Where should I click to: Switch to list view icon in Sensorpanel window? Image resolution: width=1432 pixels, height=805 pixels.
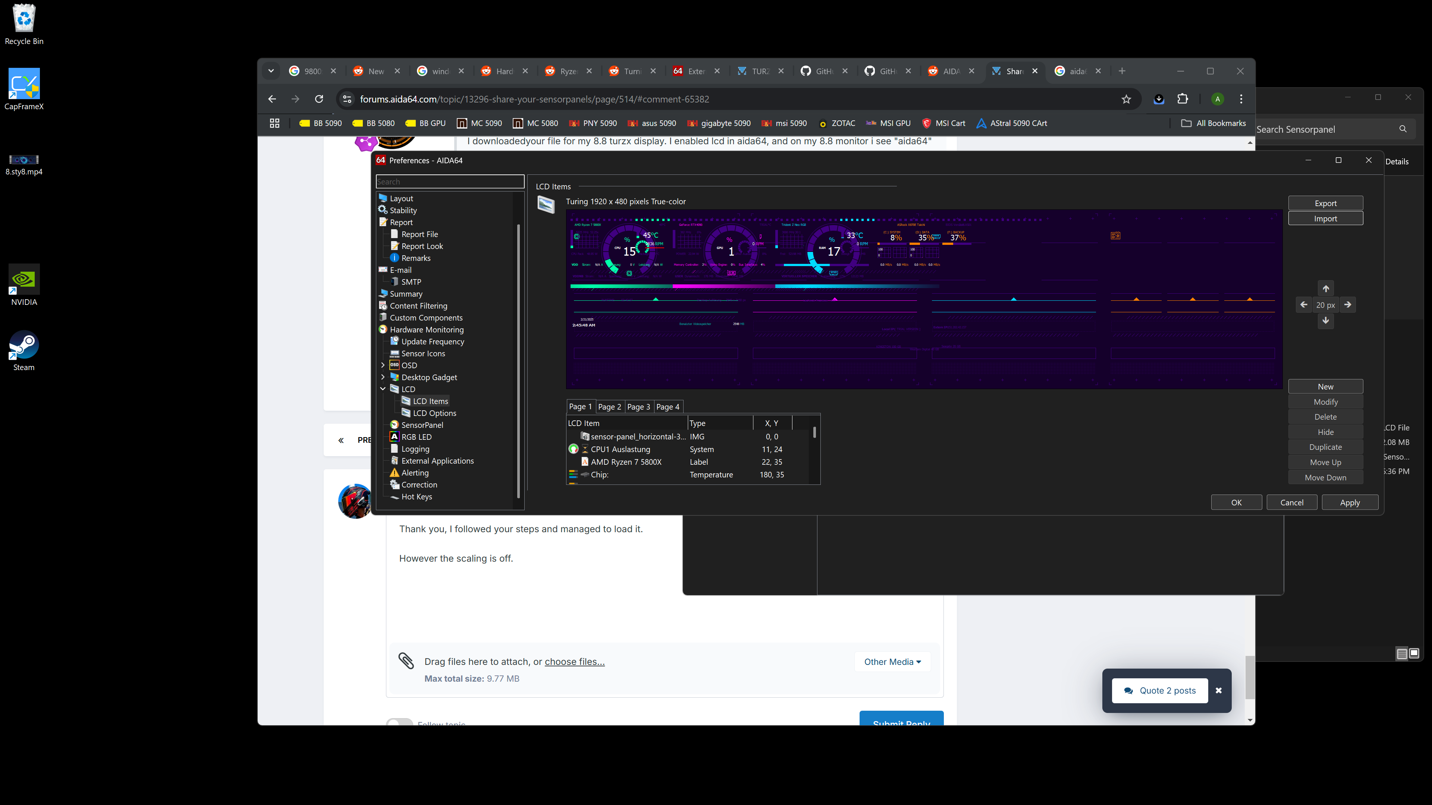point(1402,653)
